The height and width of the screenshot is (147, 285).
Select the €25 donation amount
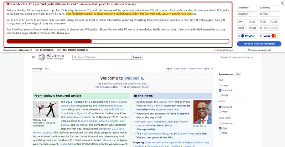click(274, 22)
